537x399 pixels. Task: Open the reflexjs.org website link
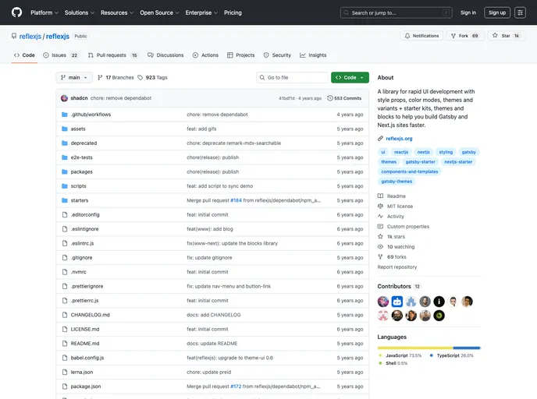(x=399, y=138)
